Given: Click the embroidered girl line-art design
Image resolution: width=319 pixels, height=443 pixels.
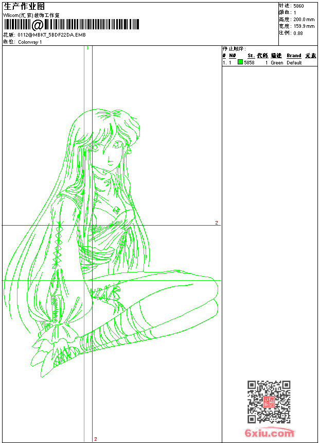Looking at the screenshot, I should point(111,243).
